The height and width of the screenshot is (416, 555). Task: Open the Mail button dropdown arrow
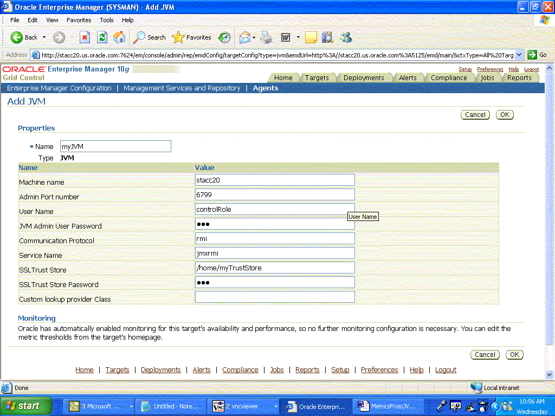(x=254, y=37)
